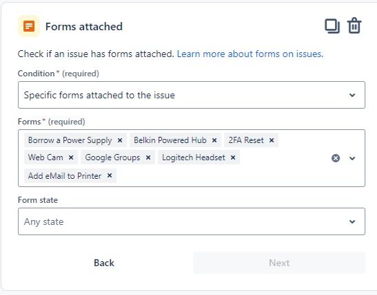Remove the Borrow a Power Supply tag

[x=120, y=140]
